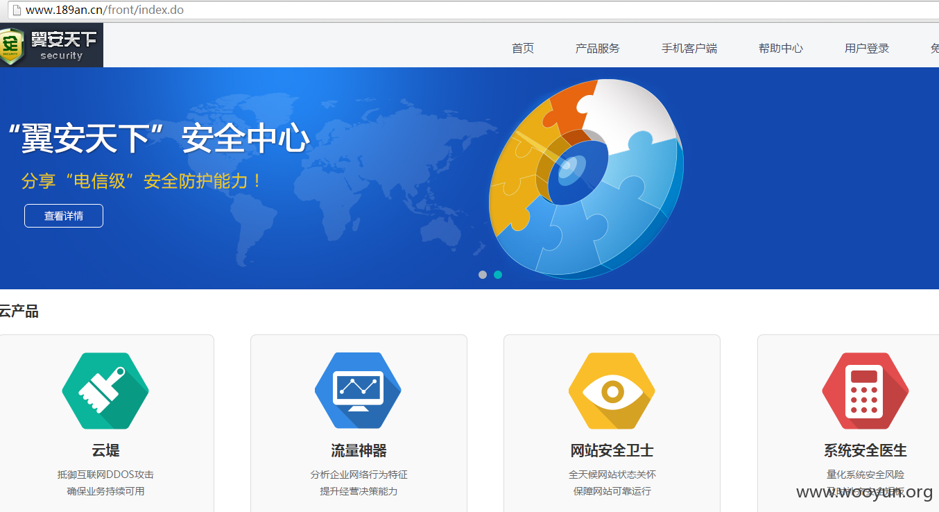
Task: Open the 帮助中心 menu item
Action: pyautogui.click(x=781, y=48)
